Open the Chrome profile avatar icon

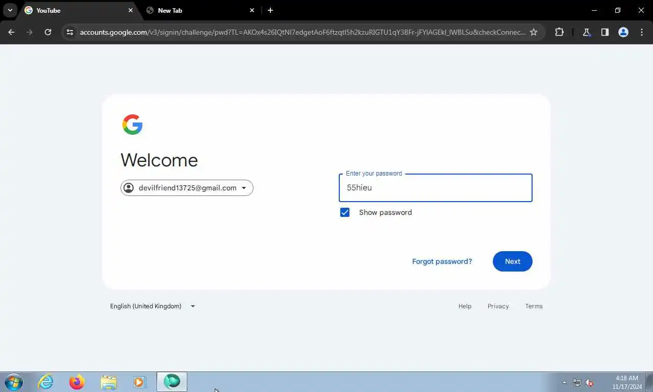[623, 32]
